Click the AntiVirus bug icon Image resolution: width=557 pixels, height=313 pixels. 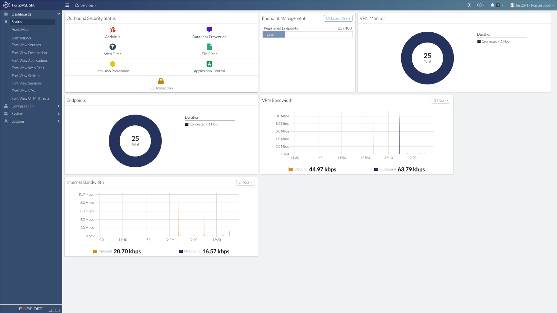coord(113,30)
